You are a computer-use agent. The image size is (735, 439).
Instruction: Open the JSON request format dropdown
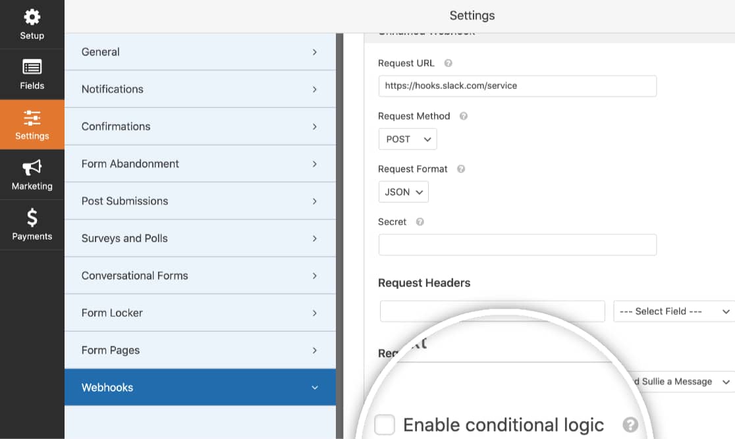404,192
